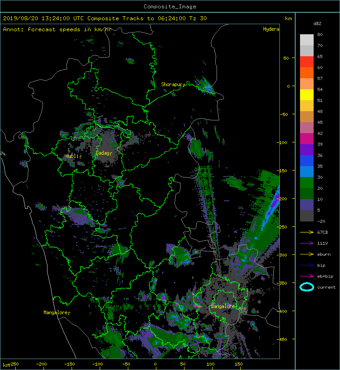Viewport: 340px width, 370px height.
Task: Click the dBZ color scale heading
Action: pos(317,24)
